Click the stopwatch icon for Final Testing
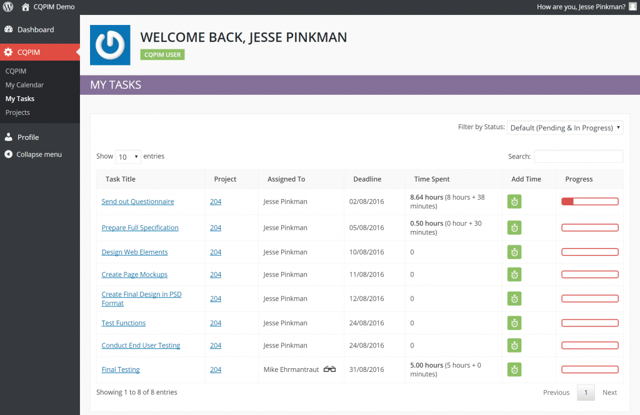Viewport: 640px width, 415px height. click(514, 369)
